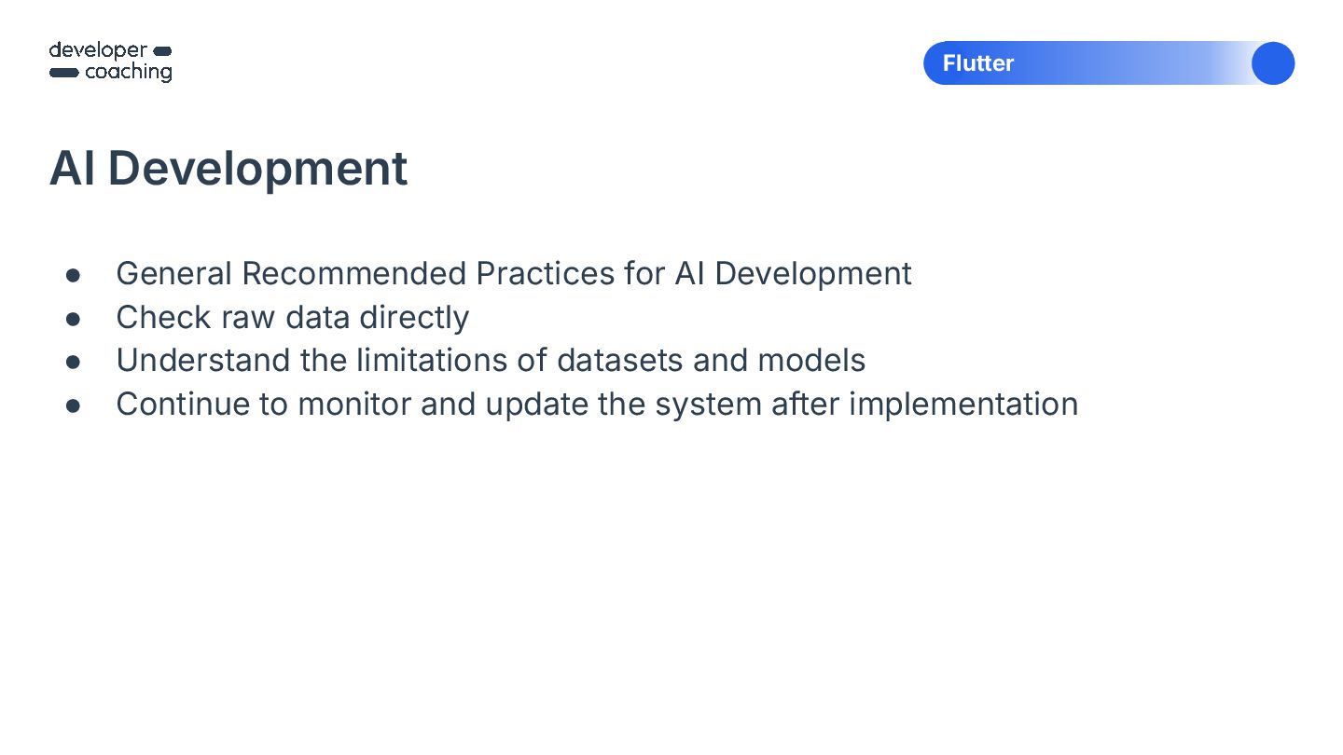Viewport: 1343px width, 755px height.
Task: Click the word 'developer' in the logo
Action: pyautogui.click(x=98, y=50)
